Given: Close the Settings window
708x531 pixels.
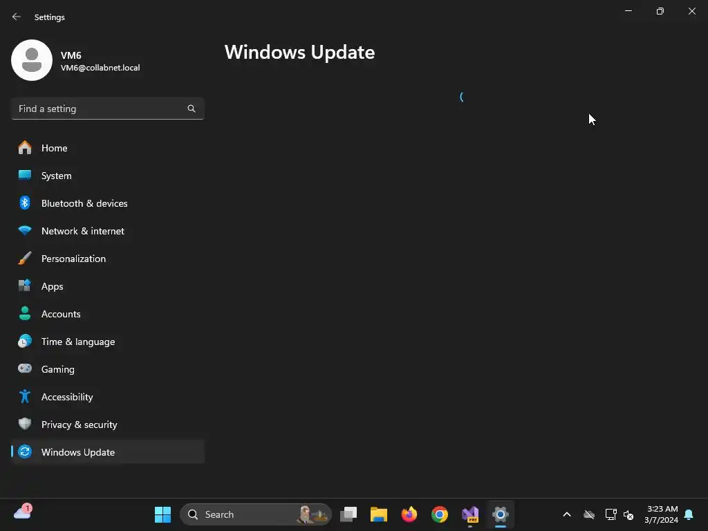Looking at the screenshot, I should (x=691, y=11).
